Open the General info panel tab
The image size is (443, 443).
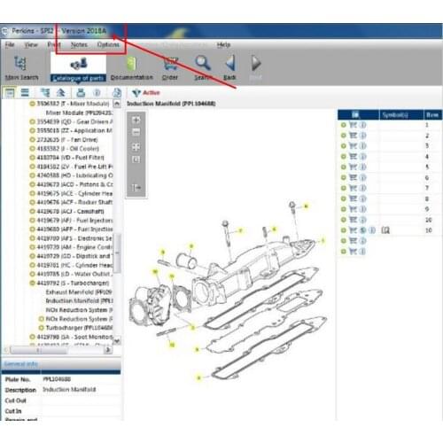[x=21, y=364]
